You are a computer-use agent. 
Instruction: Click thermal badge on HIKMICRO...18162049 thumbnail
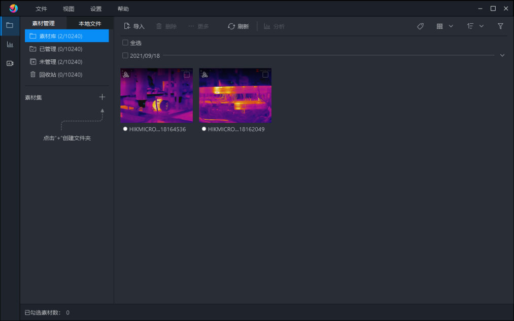tap(205, 75)
